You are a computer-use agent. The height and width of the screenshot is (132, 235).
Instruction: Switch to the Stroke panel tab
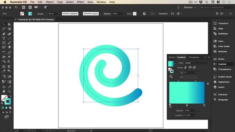click(171, 57)
